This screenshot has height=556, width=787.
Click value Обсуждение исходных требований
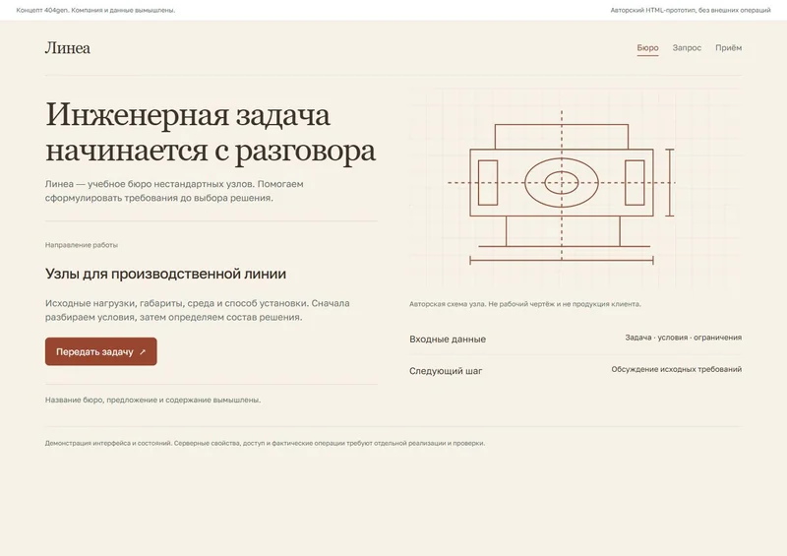[676, 369]
